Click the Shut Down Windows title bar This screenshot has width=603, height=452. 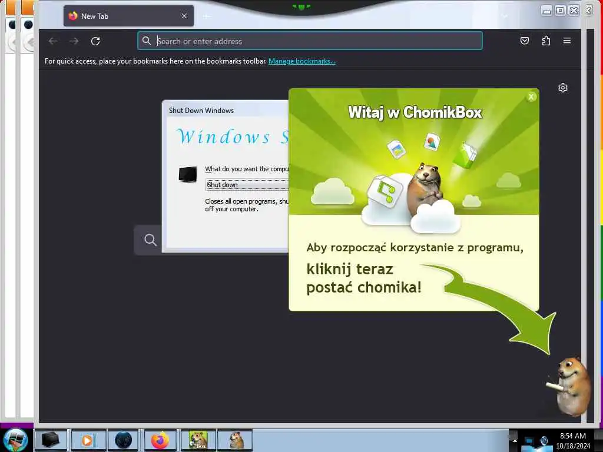click(x=226, y=110)
